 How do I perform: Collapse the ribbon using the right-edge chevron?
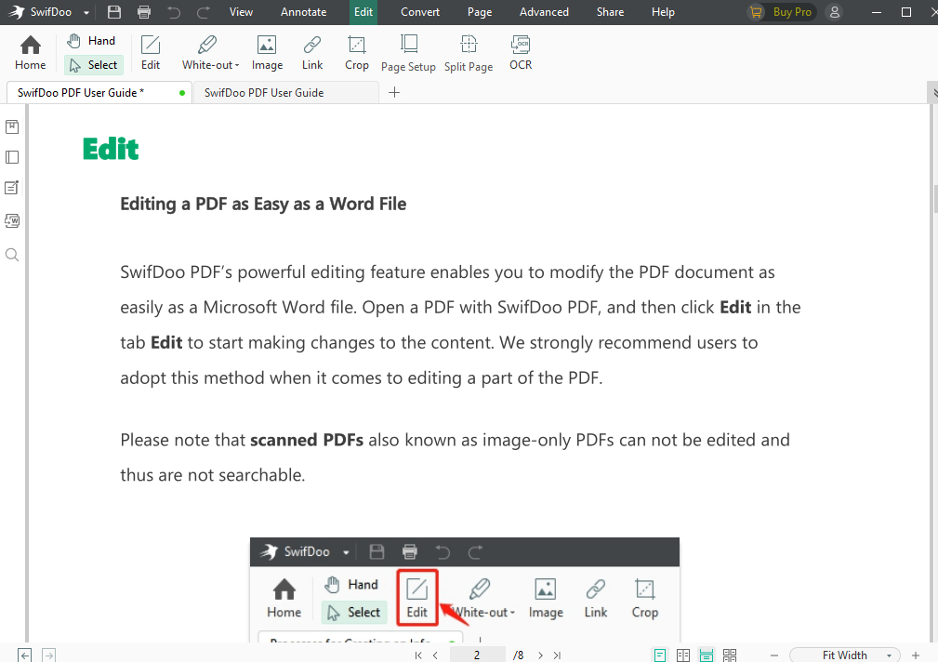[933, 93]
